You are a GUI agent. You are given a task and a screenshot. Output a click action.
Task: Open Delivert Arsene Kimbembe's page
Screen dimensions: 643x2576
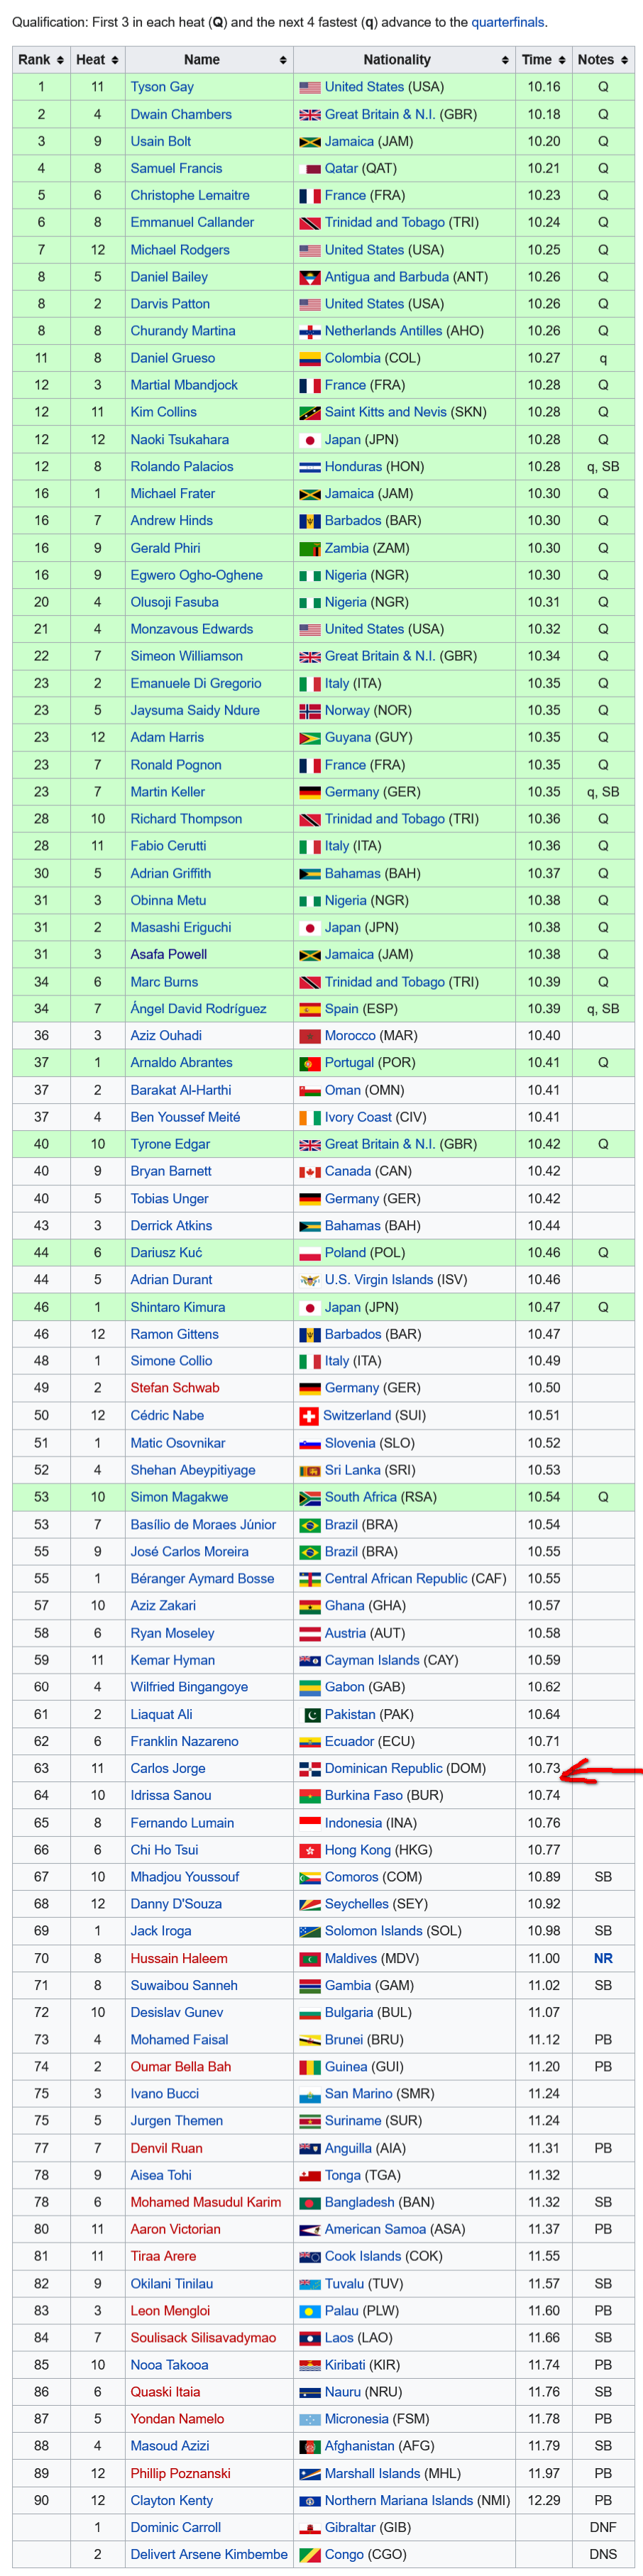(x=209, y=2554)
